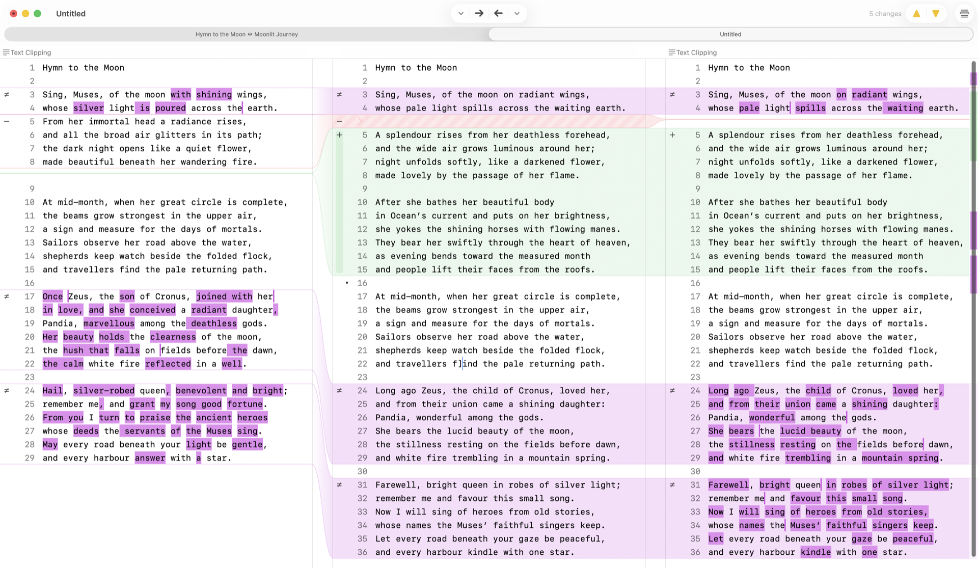Open the dropdown chevron beside the right-arrow button
Screen dimensions: 978x568
coord(460,13)
